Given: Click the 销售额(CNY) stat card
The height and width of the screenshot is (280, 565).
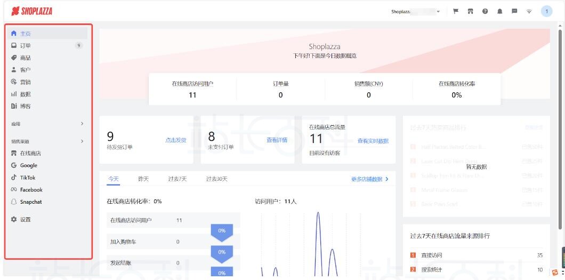Looking at the screenshot, I should pos(369,89).
